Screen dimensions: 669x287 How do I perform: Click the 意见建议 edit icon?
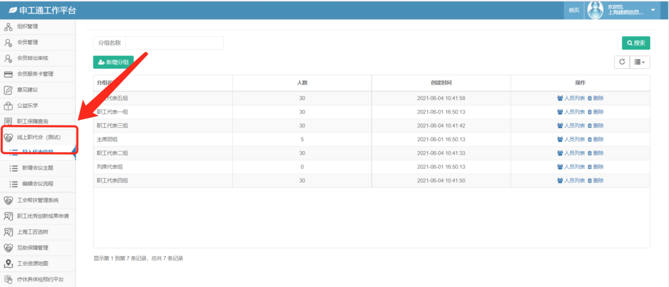pyautogui.click(x=9, y=90)
